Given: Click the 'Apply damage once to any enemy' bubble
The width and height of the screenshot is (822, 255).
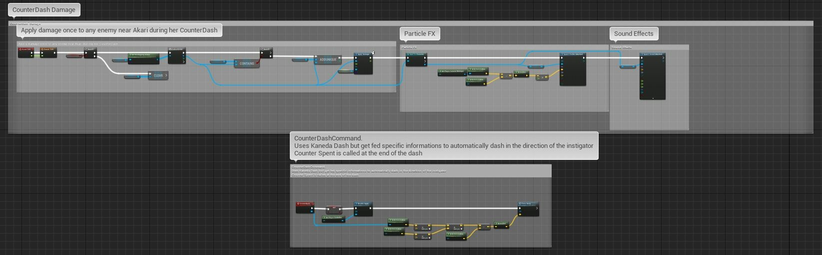Looking at the screenshot, I should [119, 30].
